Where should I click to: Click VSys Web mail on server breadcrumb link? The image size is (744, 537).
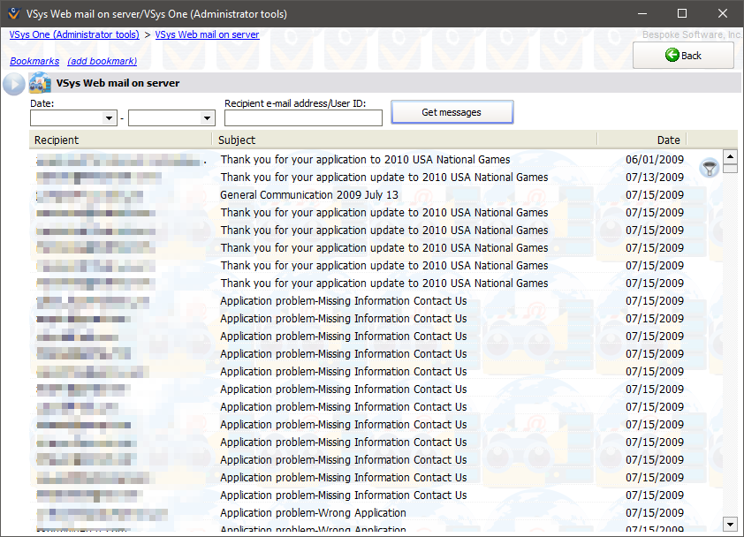point(207,35)
